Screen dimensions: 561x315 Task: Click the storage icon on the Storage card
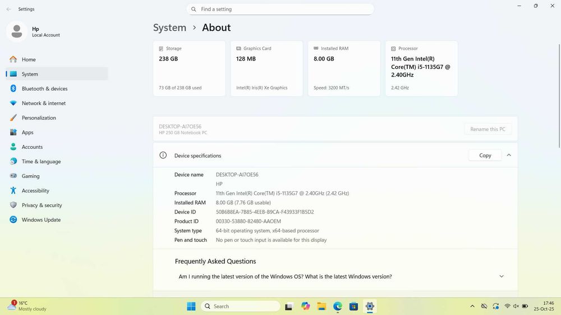click(161, 49)
